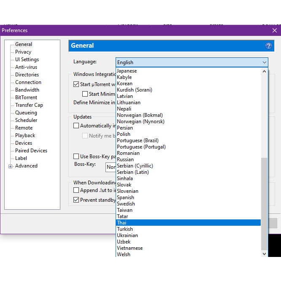
Task: Close the Preferences dialog
Action: point(275,30)
